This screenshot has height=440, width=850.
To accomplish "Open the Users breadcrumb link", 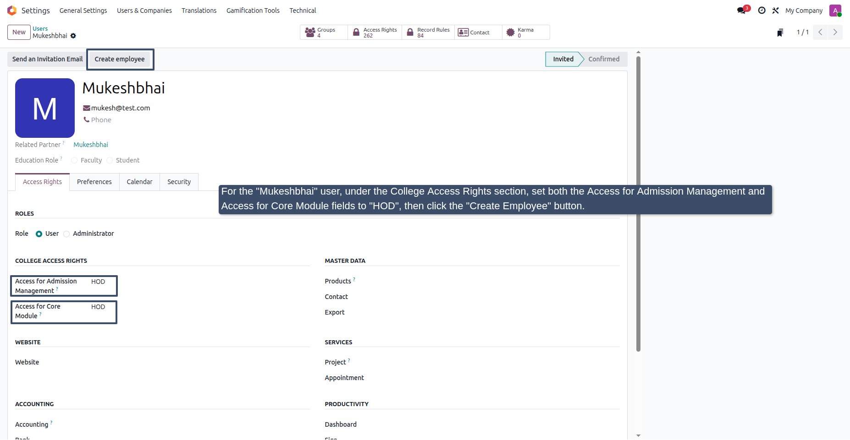I will point(40,28).
